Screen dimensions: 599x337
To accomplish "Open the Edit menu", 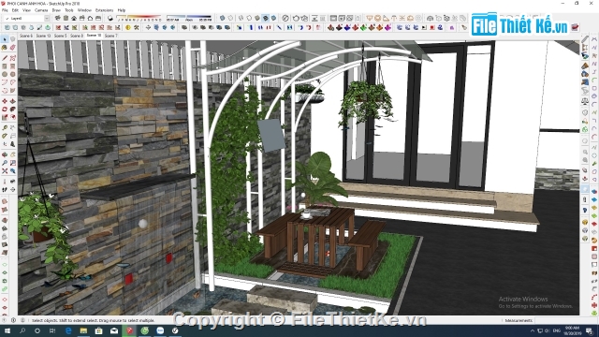I will click(15, 10).
